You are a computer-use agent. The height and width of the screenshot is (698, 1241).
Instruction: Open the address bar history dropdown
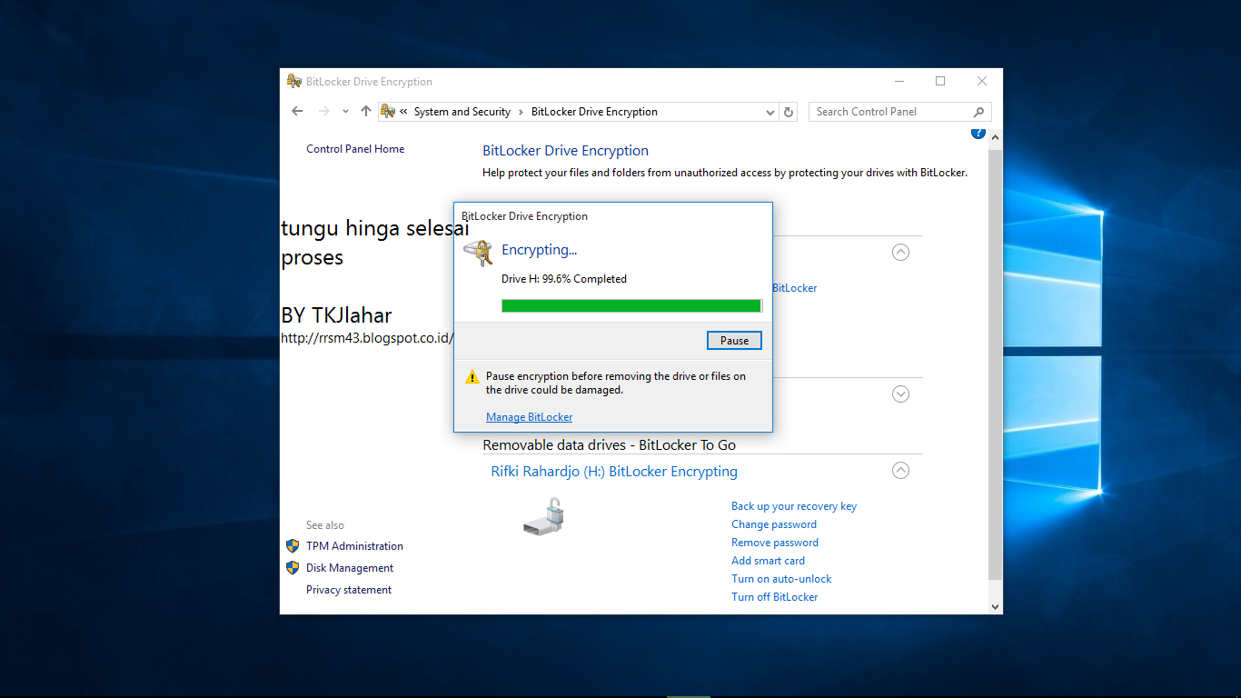pyautogui.click(x=769, y=112)
